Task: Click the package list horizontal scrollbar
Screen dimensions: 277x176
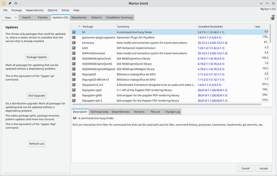Action: (161, 105)
